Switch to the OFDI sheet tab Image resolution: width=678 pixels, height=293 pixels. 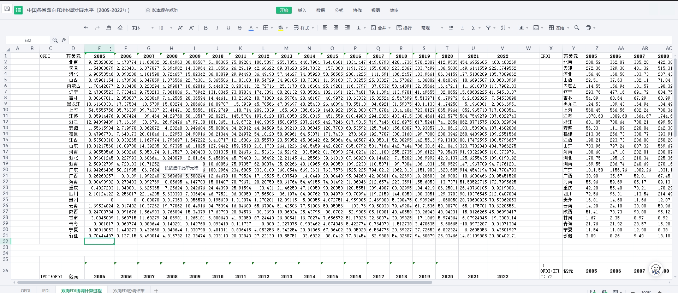25,290
